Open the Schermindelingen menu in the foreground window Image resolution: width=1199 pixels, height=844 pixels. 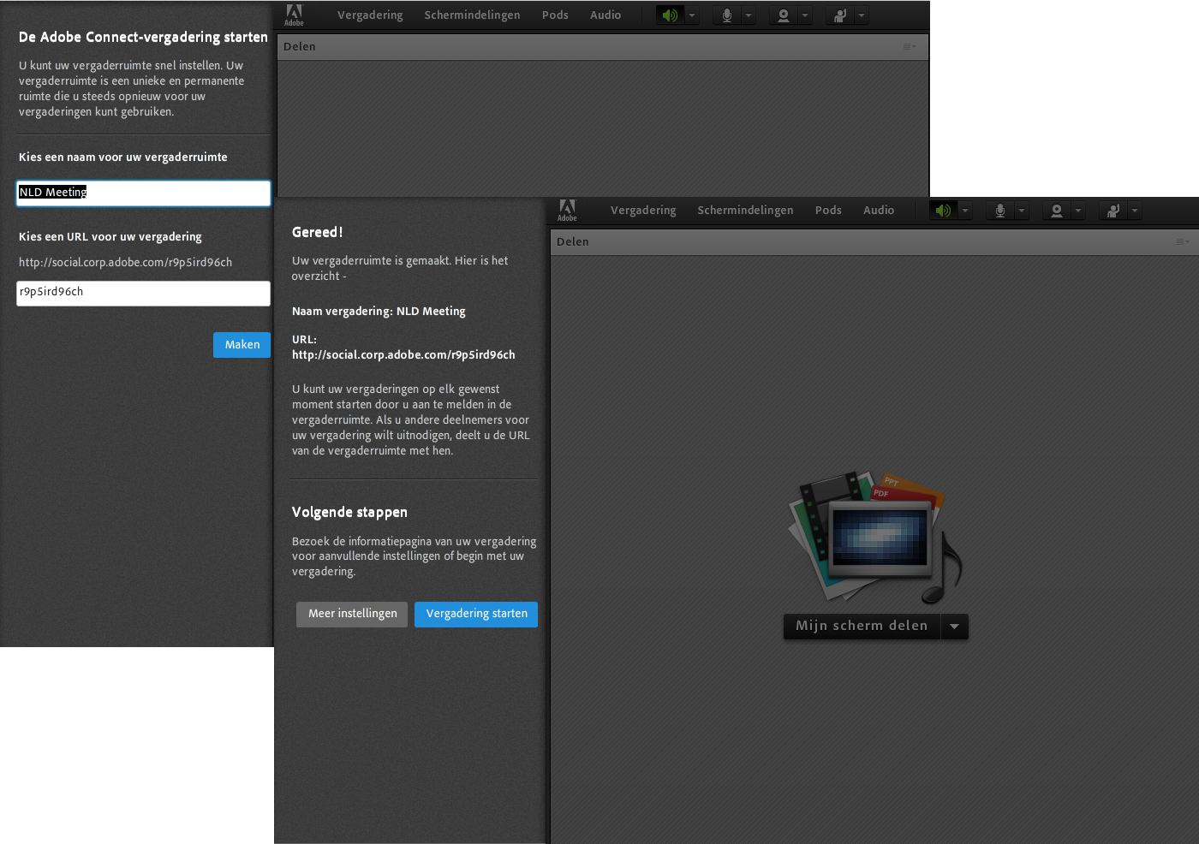(x=745, y=211)
